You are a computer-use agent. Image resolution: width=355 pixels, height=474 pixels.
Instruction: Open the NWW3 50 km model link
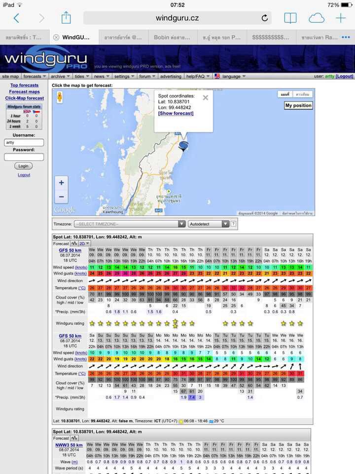point(69,445)
